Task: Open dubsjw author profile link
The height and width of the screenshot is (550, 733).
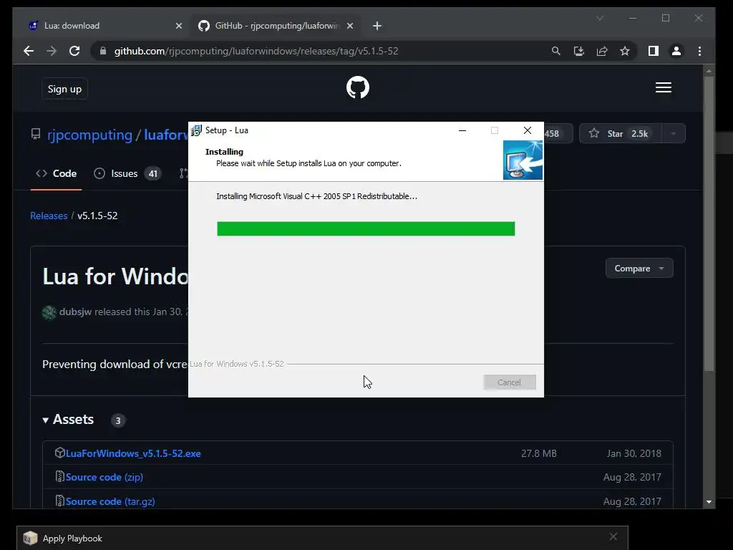Action: pyautogui.click(x=75, y=312)
